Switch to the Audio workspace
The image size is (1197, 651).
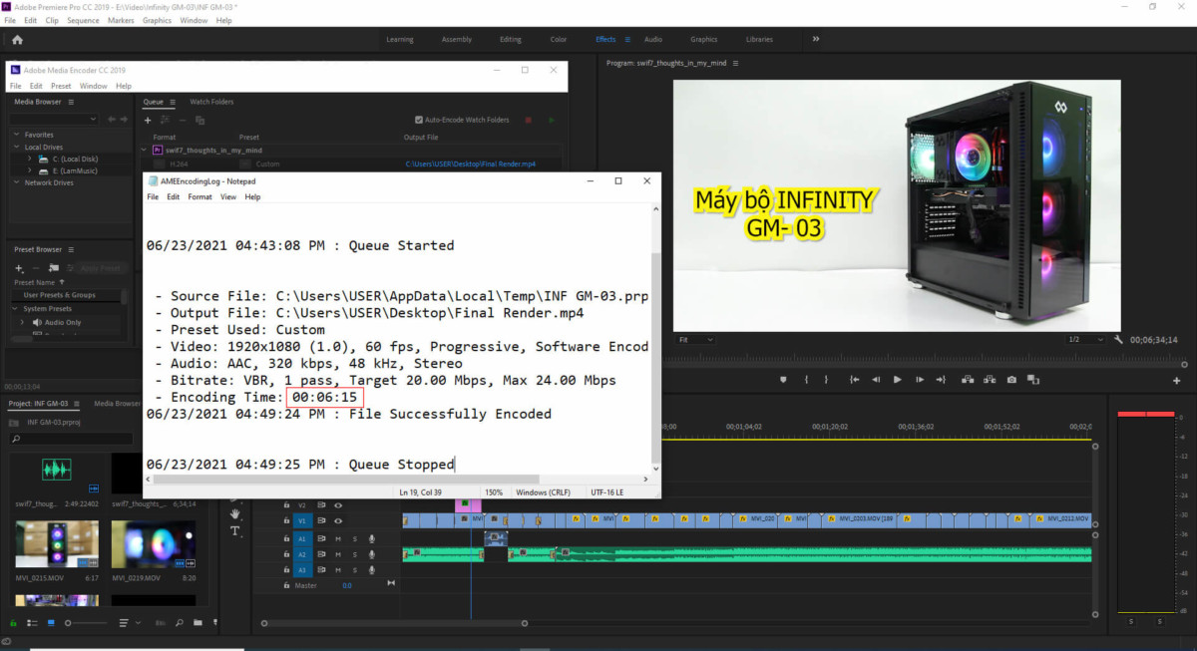[652, 40]
